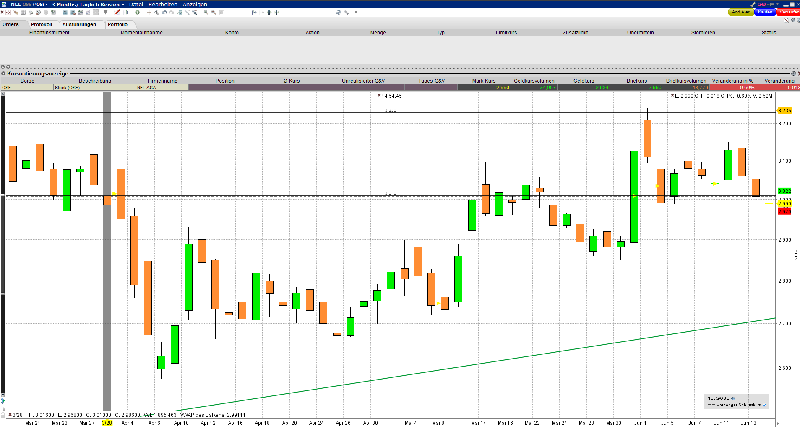Click the print chart icon
Viewport: 800px width, 429px height.
click(31, 12)
